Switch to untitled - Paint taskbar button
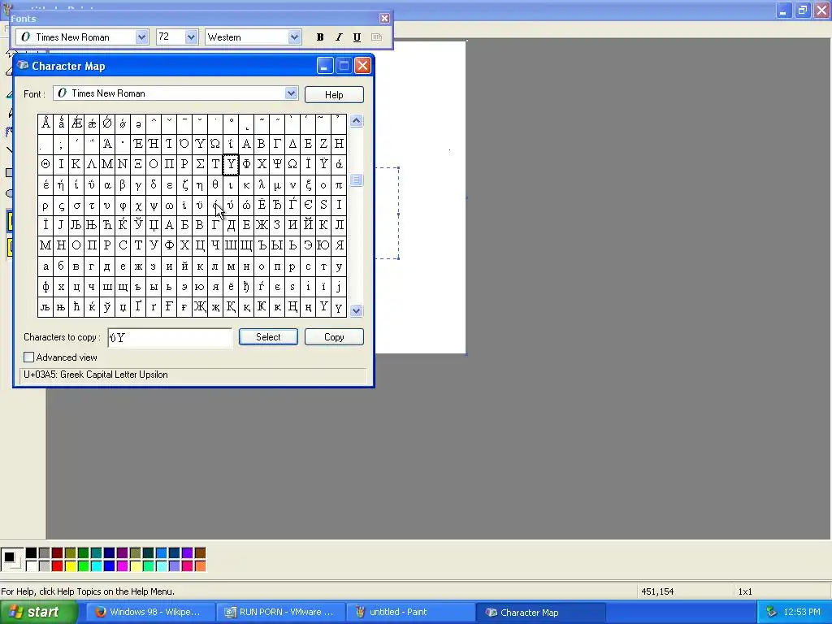 (411, 613)
